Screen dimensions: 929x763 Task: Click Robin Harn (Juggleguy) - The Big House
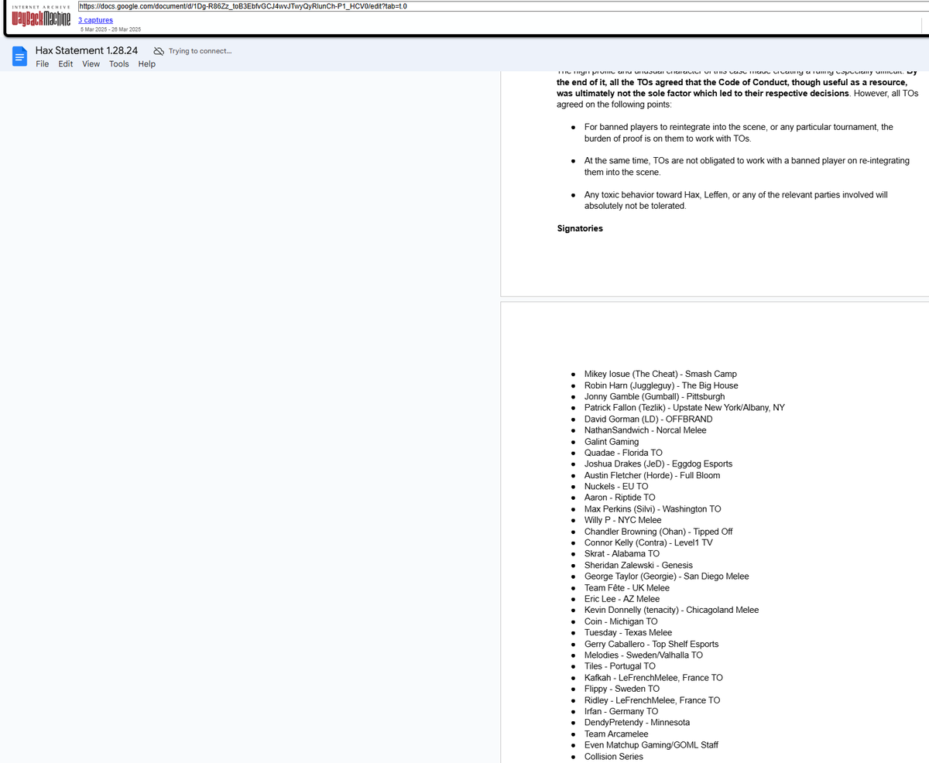(661, 385)
